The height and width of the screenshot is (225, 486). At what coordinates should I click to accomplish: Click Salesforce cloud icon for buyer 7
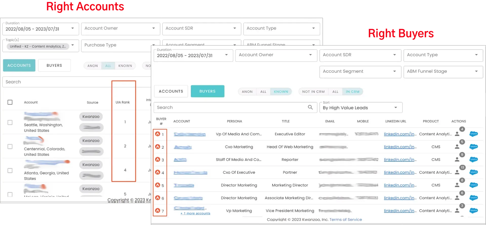pos(473,211)
